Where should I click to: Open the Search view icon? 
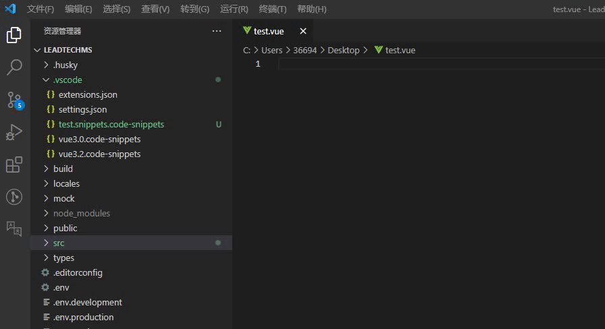(14, 67)
